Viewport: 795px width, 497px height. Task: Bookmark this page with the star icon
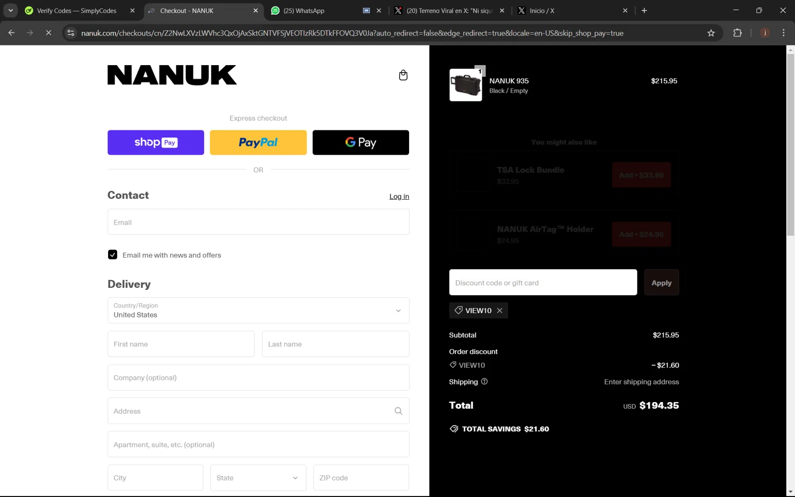711,33
